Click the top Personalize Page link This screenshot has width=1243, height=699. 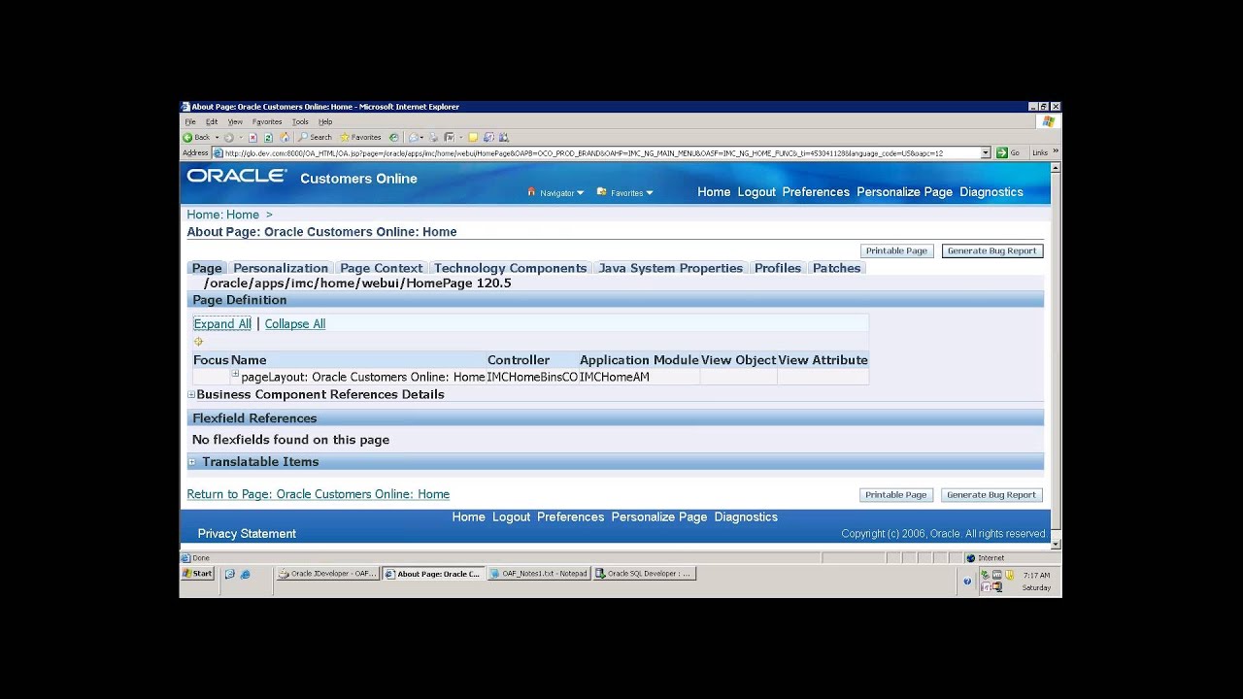tap(904, 192)
